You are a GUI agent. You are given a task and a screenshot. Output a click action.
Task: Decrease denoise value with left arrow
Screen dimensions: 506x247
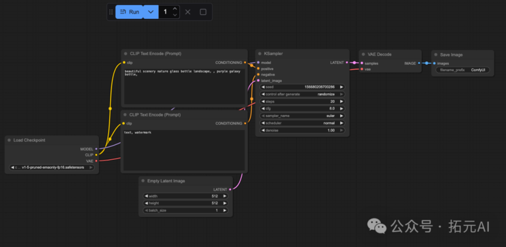tap(262, 130)
